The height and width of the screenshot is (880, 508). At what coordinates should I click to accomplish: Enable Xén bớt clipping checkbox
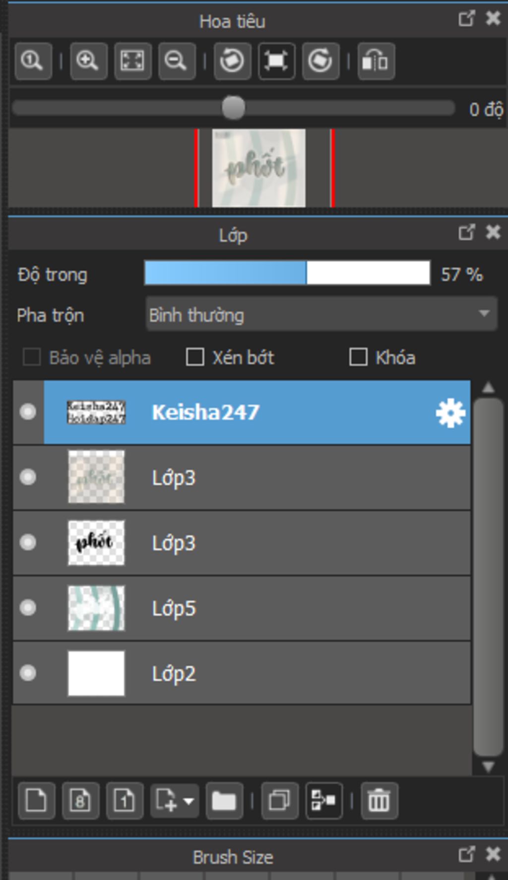pos(195,357)
